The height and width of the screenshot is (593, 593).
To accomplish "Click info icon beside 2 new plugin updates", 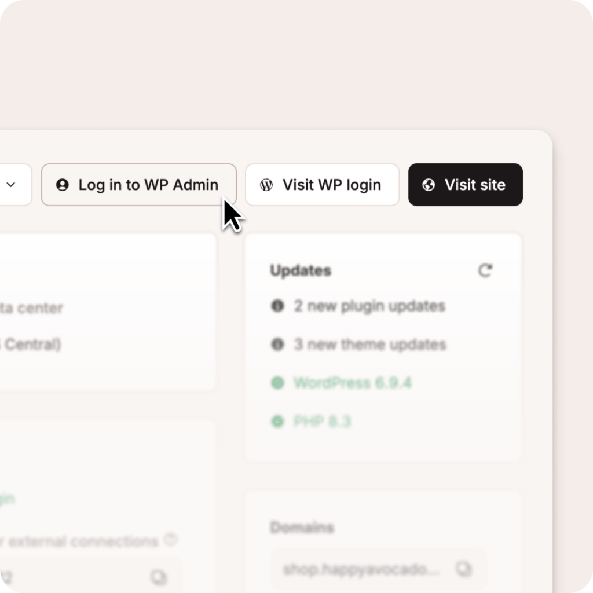I will point(277,306).
